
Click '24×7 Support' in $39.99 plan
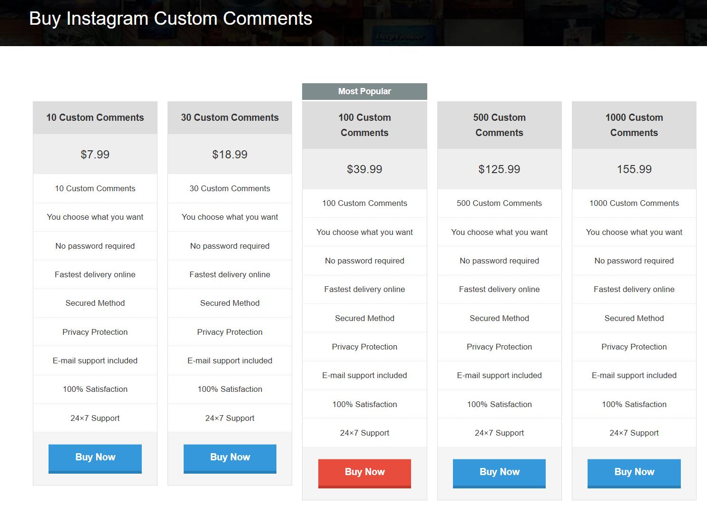(364, 433)
